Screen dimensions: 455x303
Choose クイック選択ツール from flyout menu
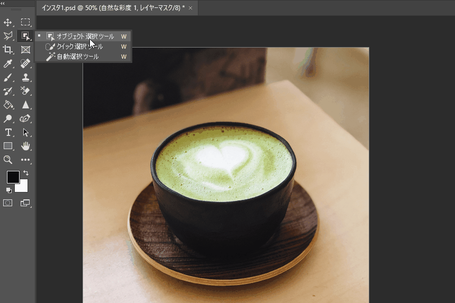tap(83, 47)
